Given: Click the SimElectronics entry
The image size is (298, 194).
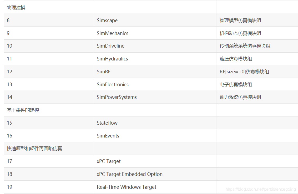Looking at the screenshot, I should pos(113,84).
